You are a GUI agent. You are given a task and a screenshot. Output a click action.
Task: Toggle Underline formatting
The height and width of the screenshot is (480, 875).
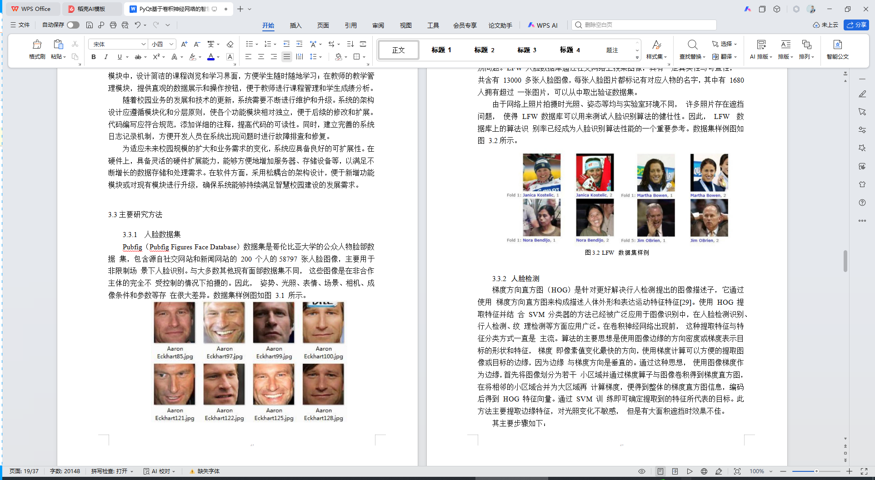click(120, 57)
